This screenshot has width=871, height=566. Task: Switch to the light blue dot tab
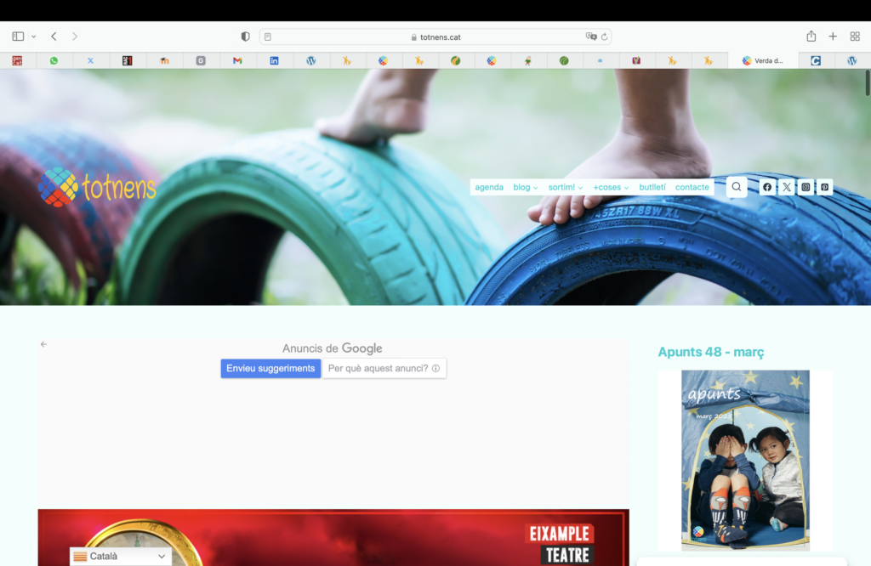600,60
